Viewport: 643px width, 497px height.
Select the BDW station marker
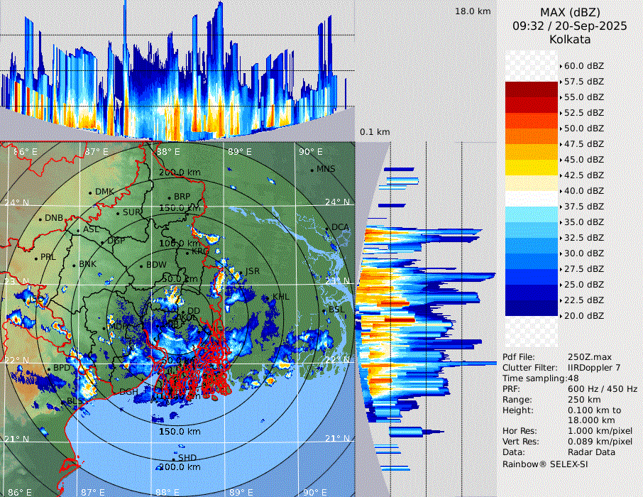pyautogui.click(x=142, y=266)
